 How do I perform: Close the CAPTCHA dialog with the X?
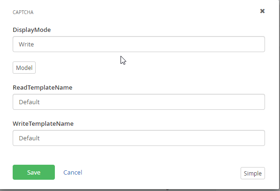[262, 11]
